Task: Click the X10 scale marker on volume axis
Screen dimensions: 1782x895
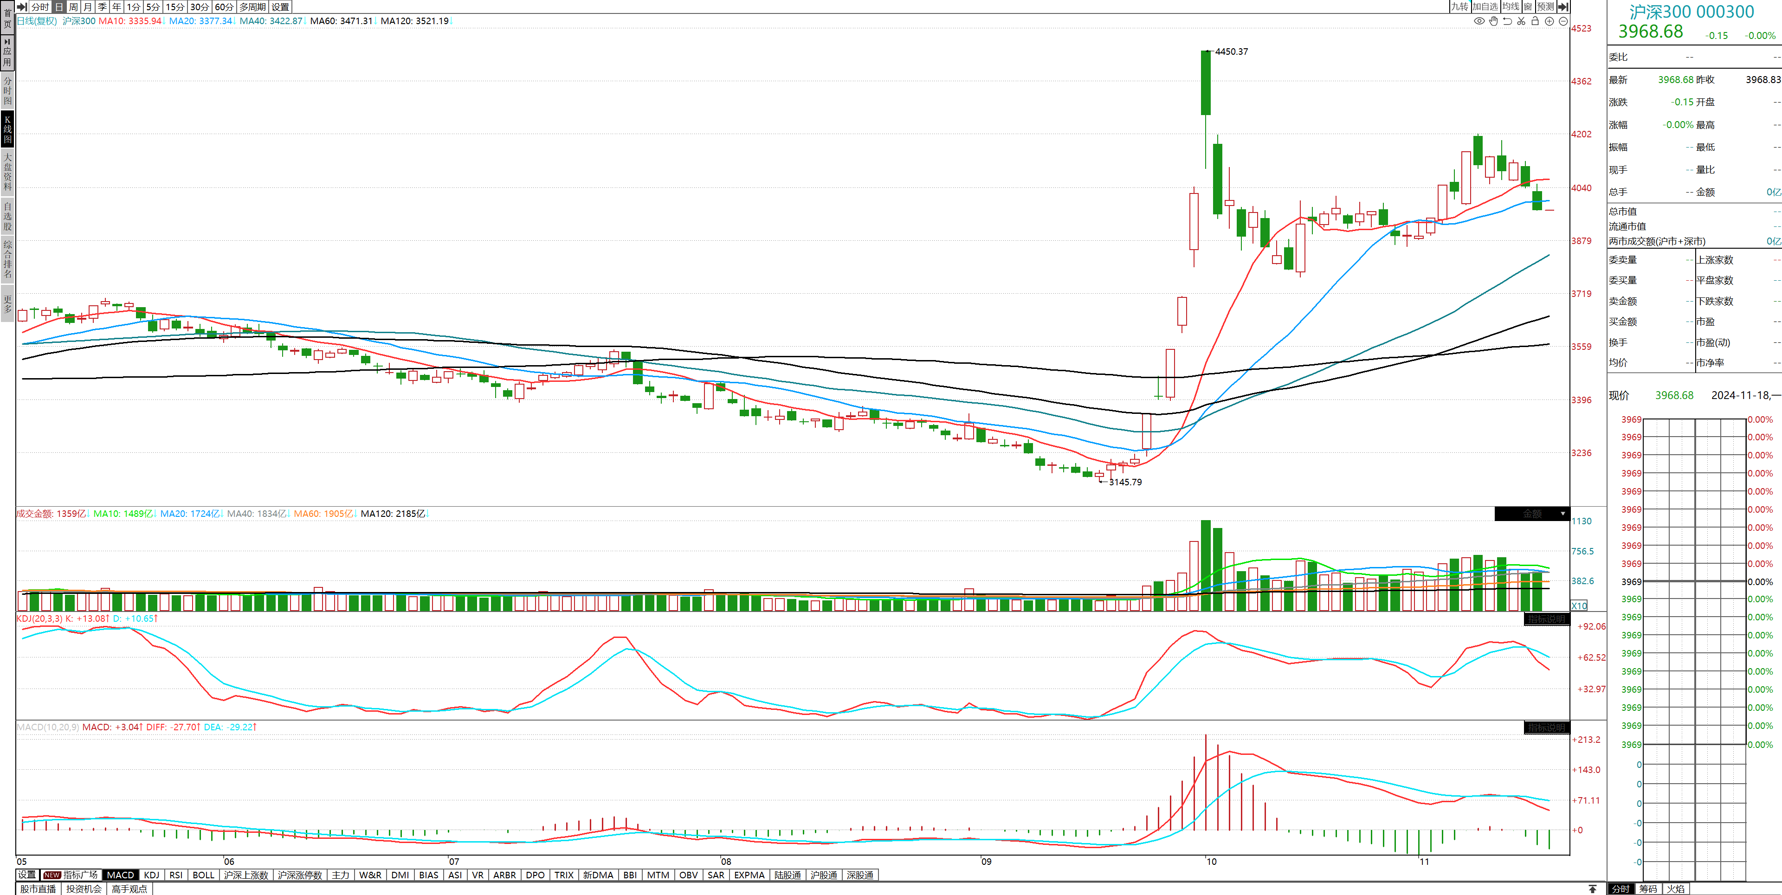Action: click(1579, 606)
